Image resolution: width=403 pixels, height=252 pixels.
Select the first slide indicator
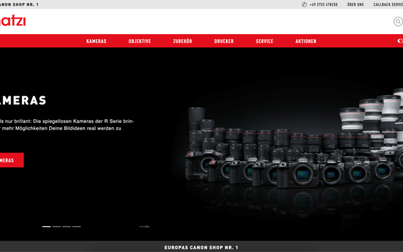pos(47,227)
